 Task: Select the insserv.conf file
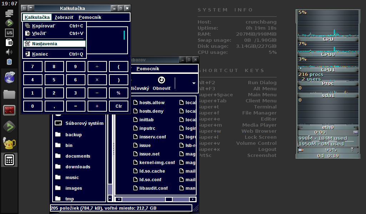150,137
